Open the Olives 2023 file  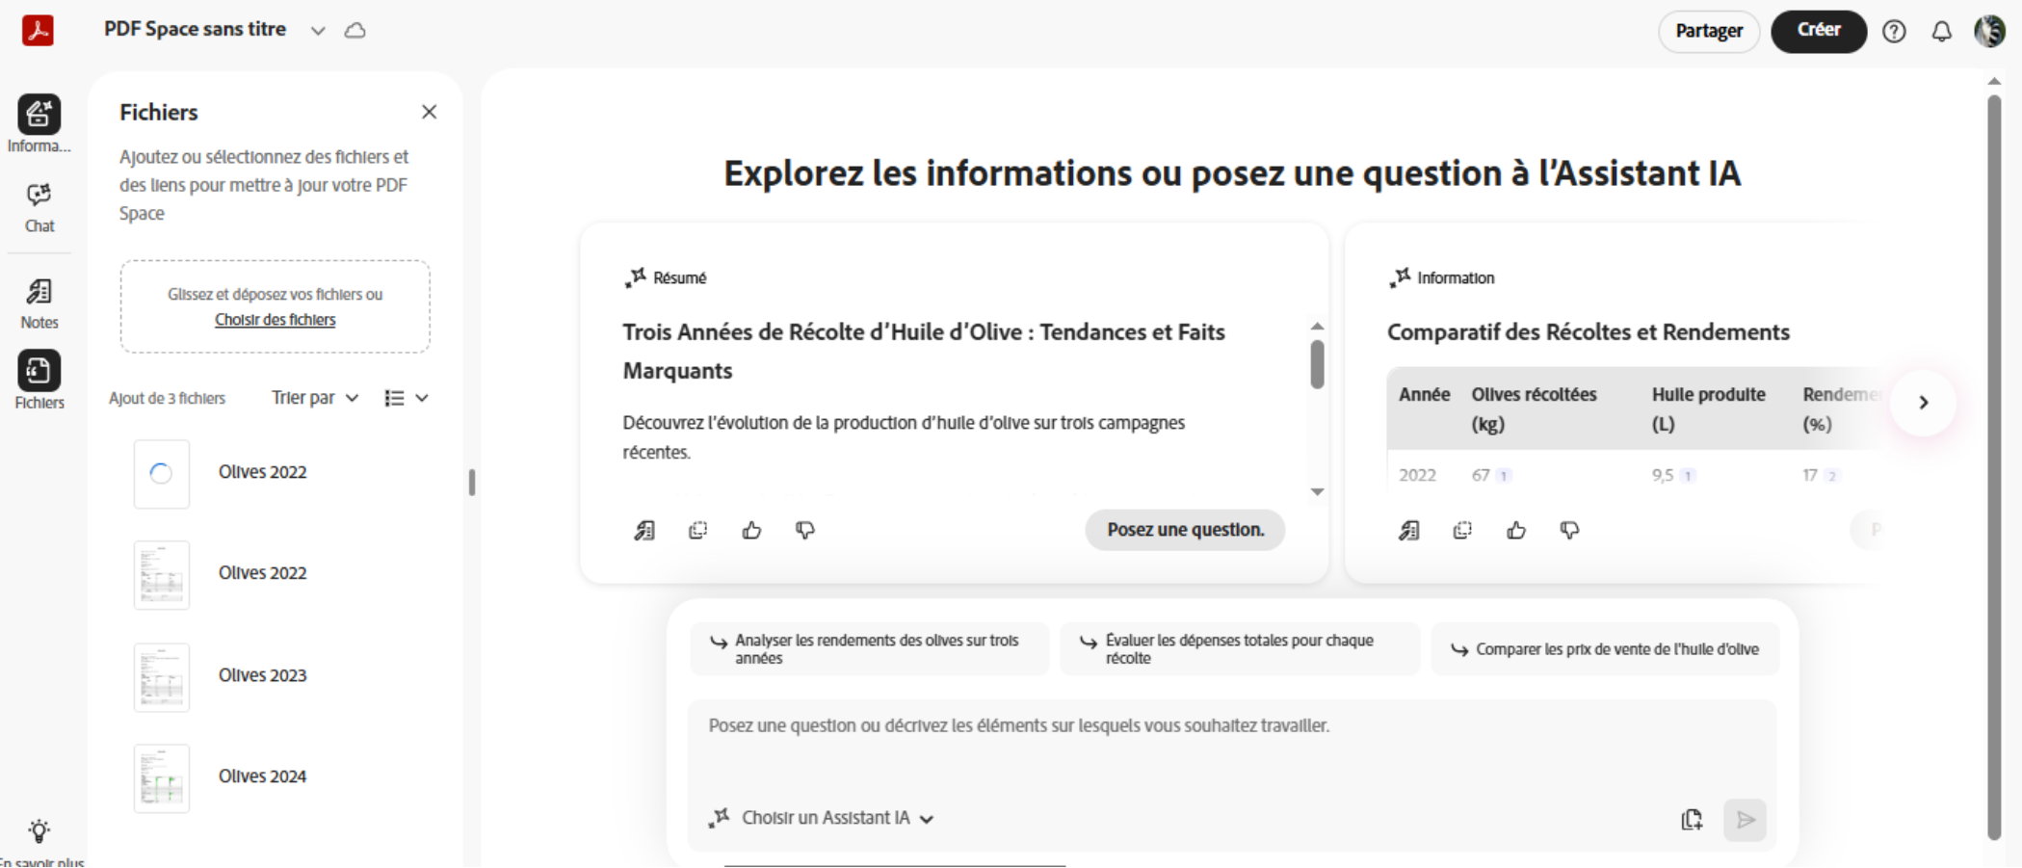(x=265, y=676)
